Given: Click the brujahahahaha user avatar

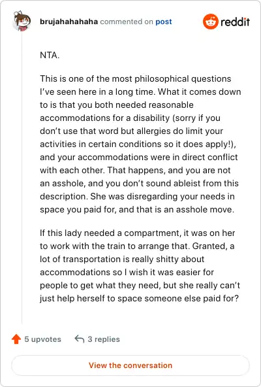Looking at the screenshot, I should pyautogui.click(x=22, y=21).
